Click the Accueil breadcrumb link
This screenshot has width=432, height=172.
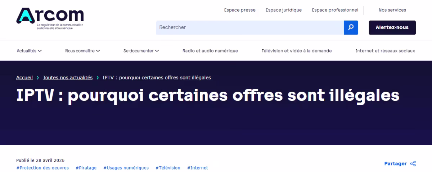click(24, 77)
